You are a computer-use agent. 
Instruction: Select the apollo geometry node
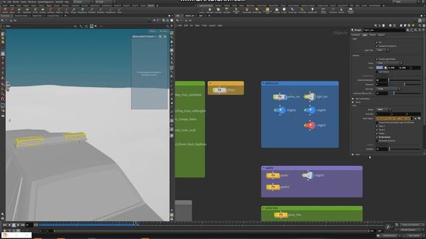point(273,175)
